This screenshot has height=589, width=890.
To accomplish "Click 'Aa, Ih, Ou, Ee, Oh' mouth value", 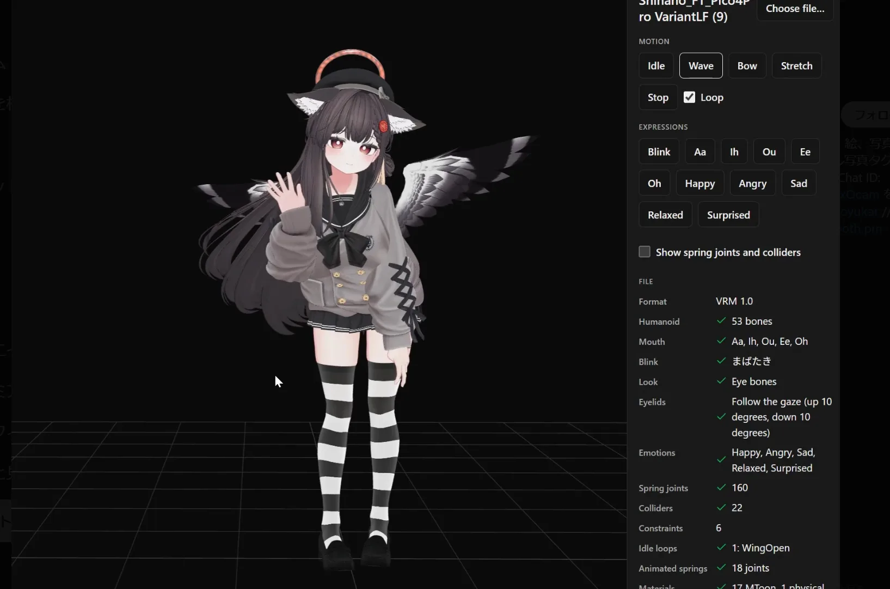I will point(770,342).
